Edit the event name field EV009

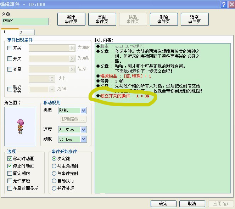(25, 21)
